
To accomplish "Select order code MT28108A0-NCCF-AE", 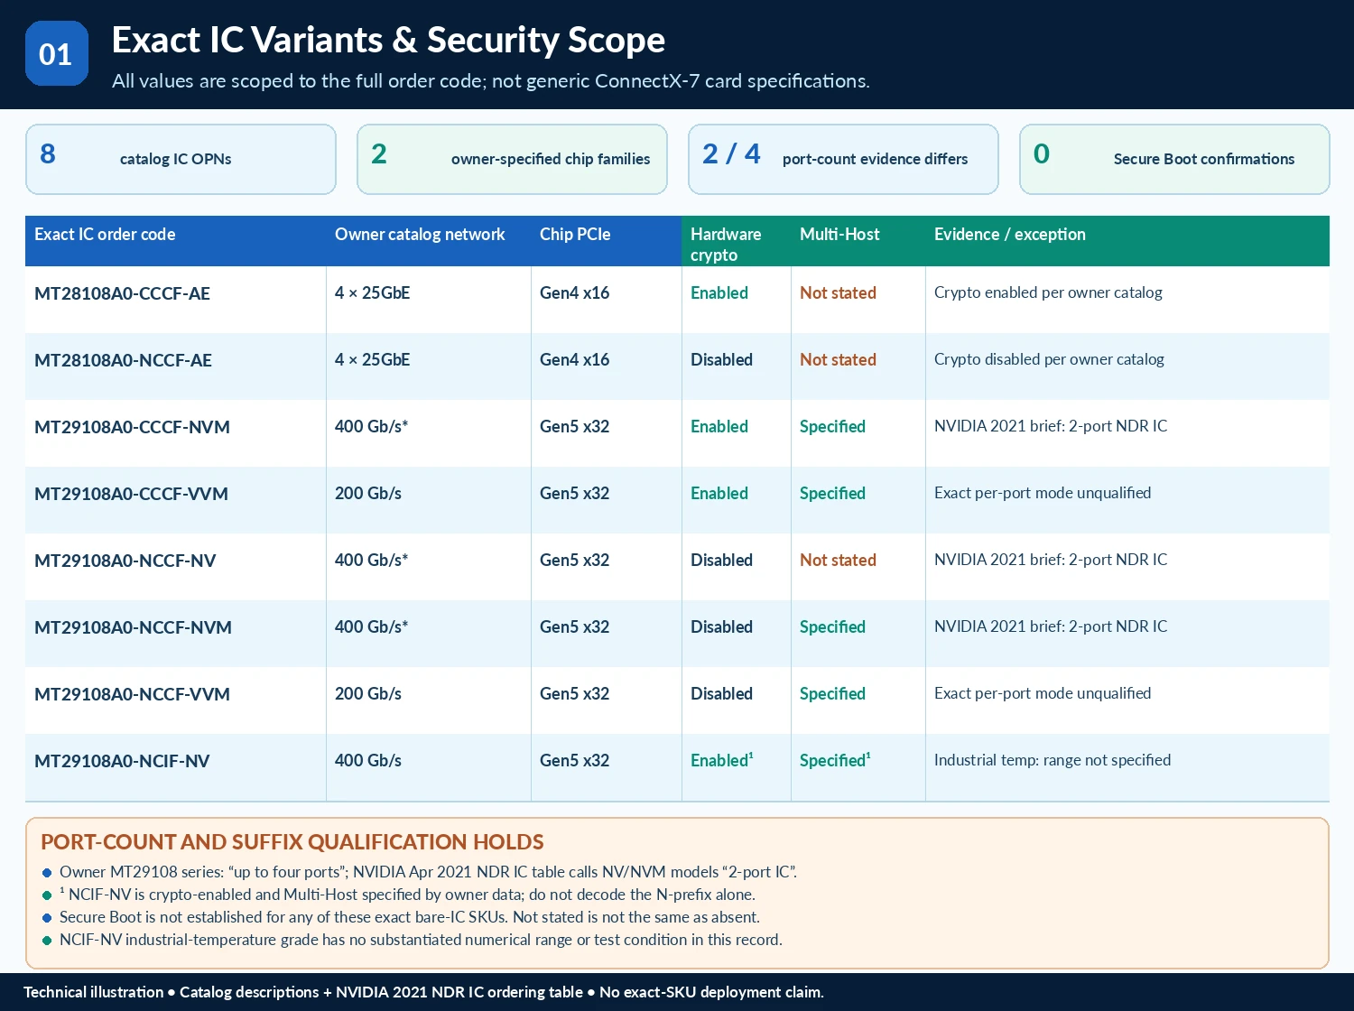I will 123,360.
